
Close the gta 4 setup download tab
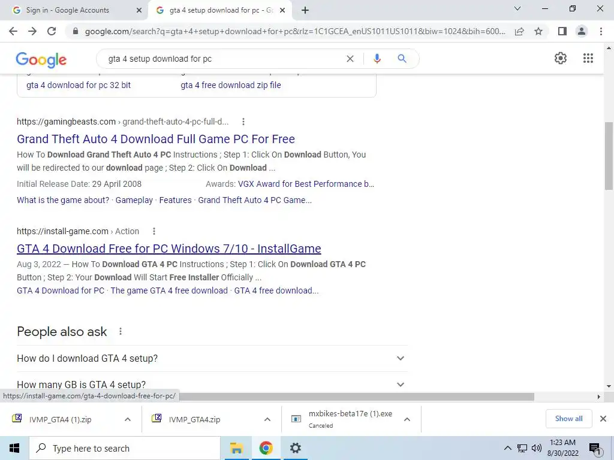pyautogui.click(x=282, y=11)
